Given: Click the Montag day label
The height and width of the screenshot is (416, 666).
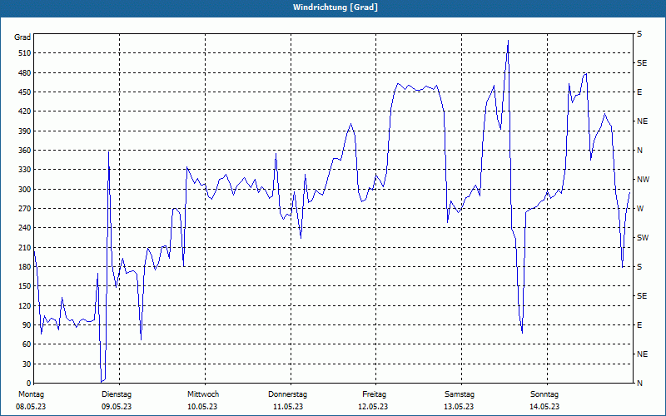Looking at the screenshot, I should (x=31, y=394).
